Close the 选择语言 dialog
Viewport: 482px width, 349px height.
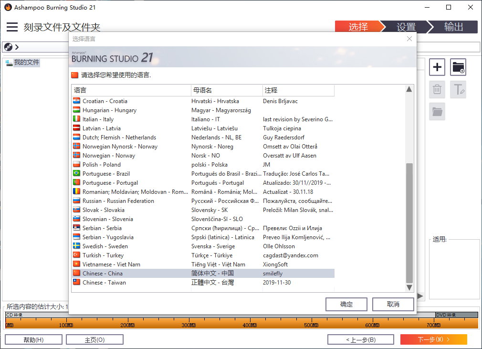coord(409,39)
